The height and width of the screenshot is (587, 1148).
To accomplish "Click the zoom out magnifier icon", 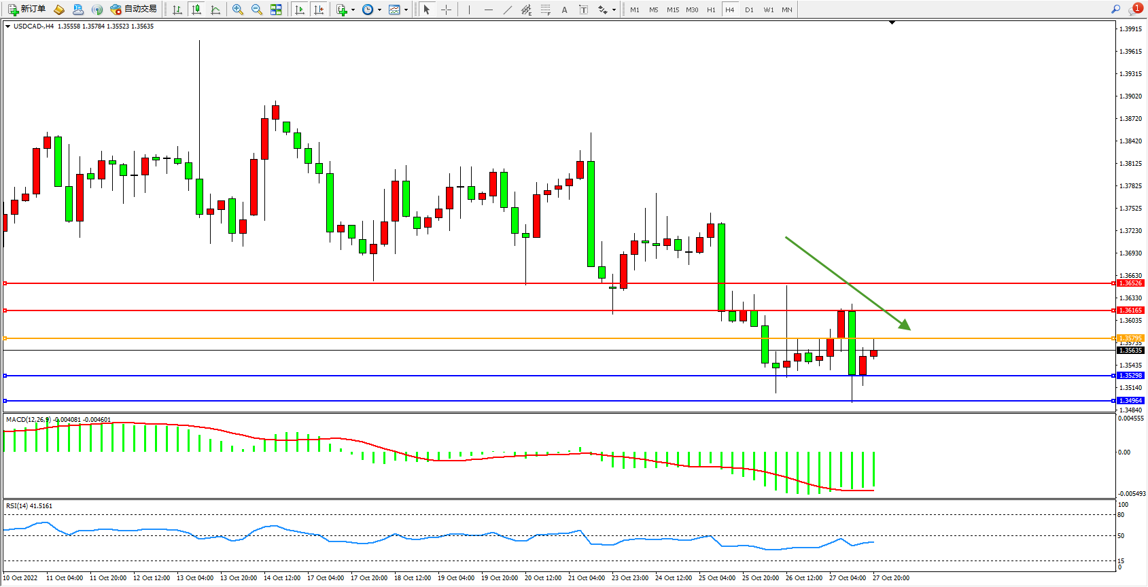I will [256, 10].
